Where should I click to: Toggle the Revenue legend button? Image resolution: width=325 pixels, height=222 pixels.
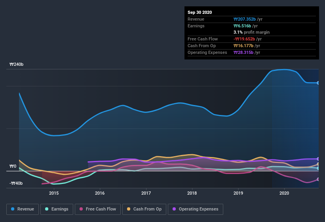pos(23,209)
